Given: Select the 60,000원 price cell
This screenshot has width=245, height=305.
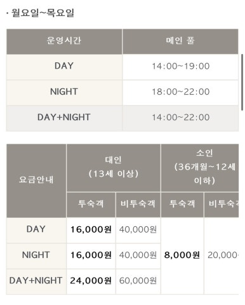Looking at the screenshot, I should click(x=138, y=281).
